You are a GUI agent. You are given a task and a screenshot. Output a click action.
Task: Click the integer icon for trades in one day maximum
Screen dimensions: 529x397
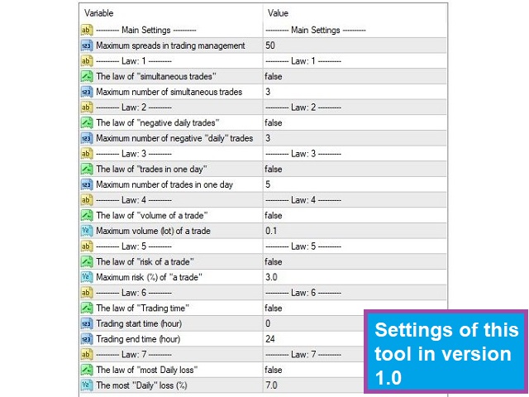(87, 184)
